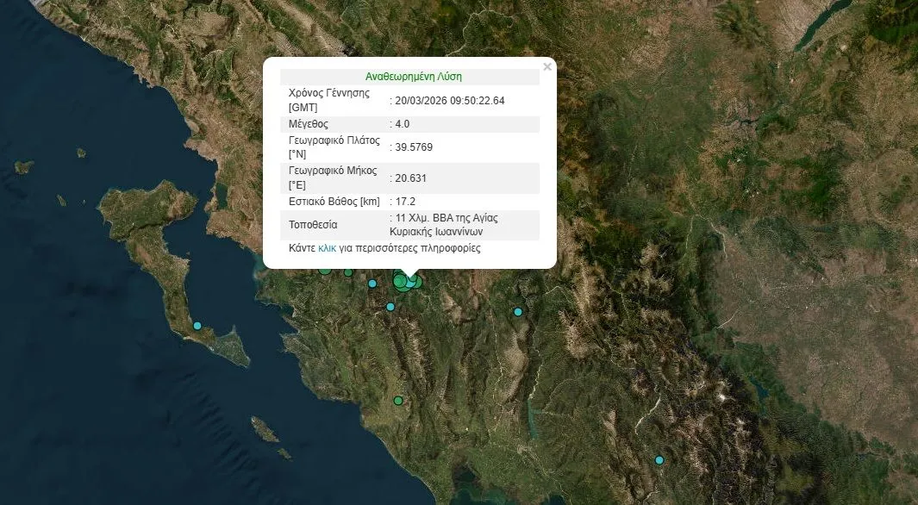
Task: Click the focal depth value 17.2
Action: 406,202
